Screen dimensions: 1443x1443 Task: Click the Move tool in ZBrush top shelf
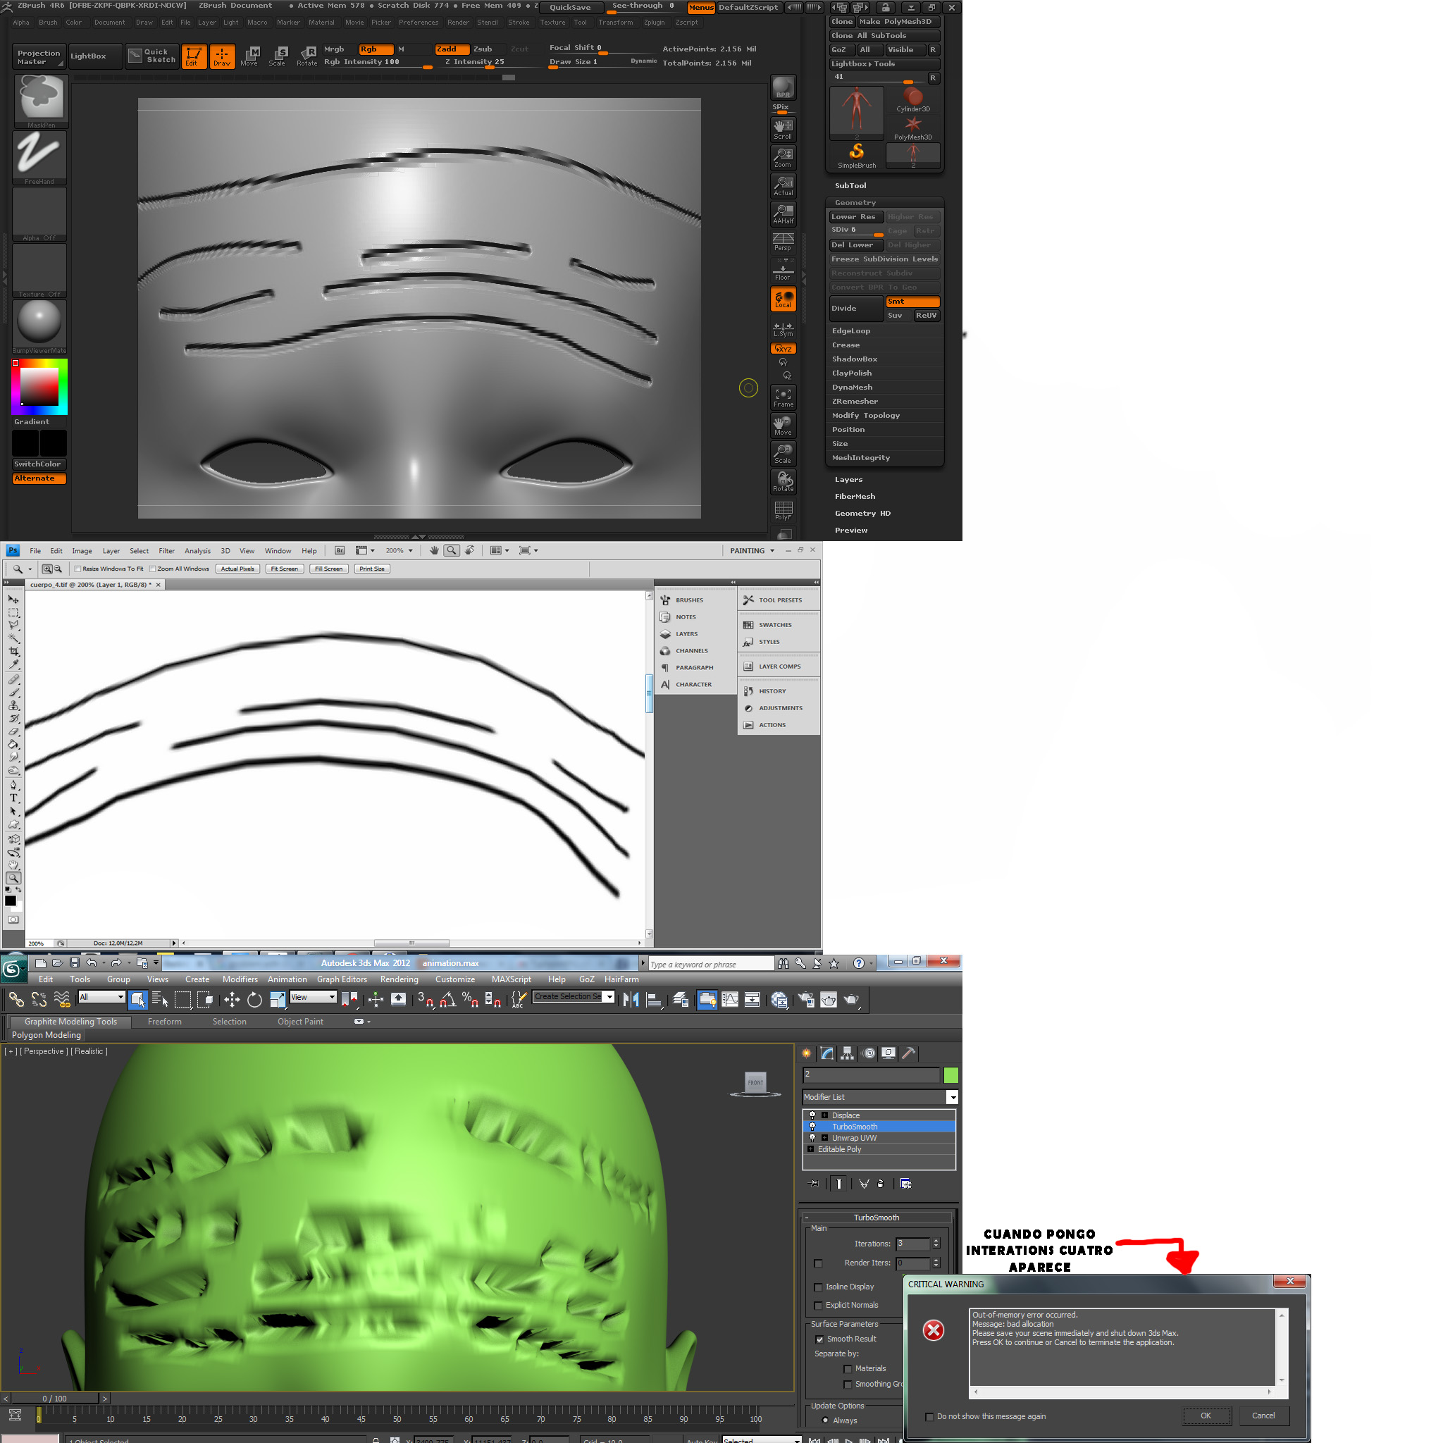click(249, 55)
